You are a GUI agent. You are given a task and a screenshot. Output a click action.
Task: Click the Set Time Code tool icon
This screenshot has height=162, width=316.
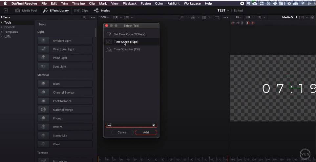pyautogui.click(x=109, y=34)
